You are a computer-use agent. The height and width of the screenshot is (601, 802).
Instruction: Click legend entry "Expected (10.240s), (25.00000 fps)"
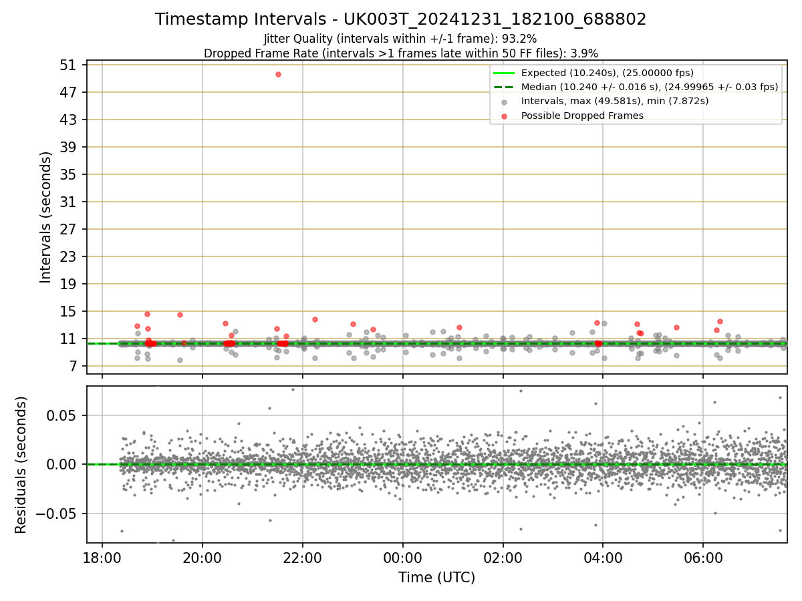(x=607, y=73)
